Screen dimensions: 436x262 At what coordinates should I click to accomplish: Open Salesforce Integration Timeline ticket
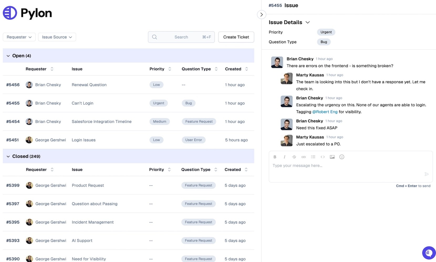click(x=128, y=122)
